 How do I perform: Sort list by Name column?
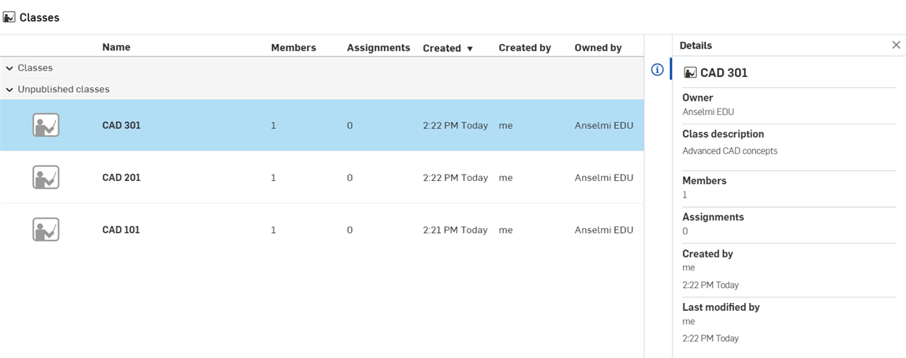[x=116, y=47]
